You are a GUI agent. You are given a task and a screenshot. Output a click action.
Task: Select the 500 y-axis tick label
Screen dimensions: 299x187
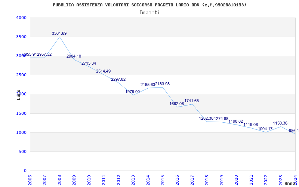click(x=22, y=152)
